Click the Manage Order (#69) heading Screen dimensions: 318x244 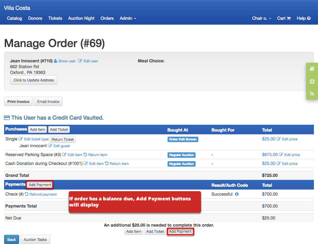pyautogui.click(x=54, y=43)
